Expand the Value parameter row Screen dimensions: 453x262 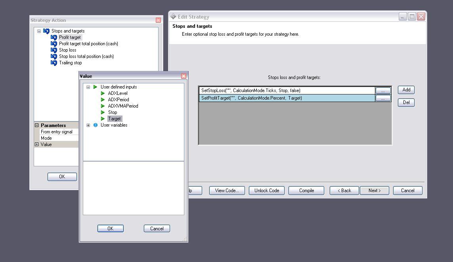click(37, 144)
